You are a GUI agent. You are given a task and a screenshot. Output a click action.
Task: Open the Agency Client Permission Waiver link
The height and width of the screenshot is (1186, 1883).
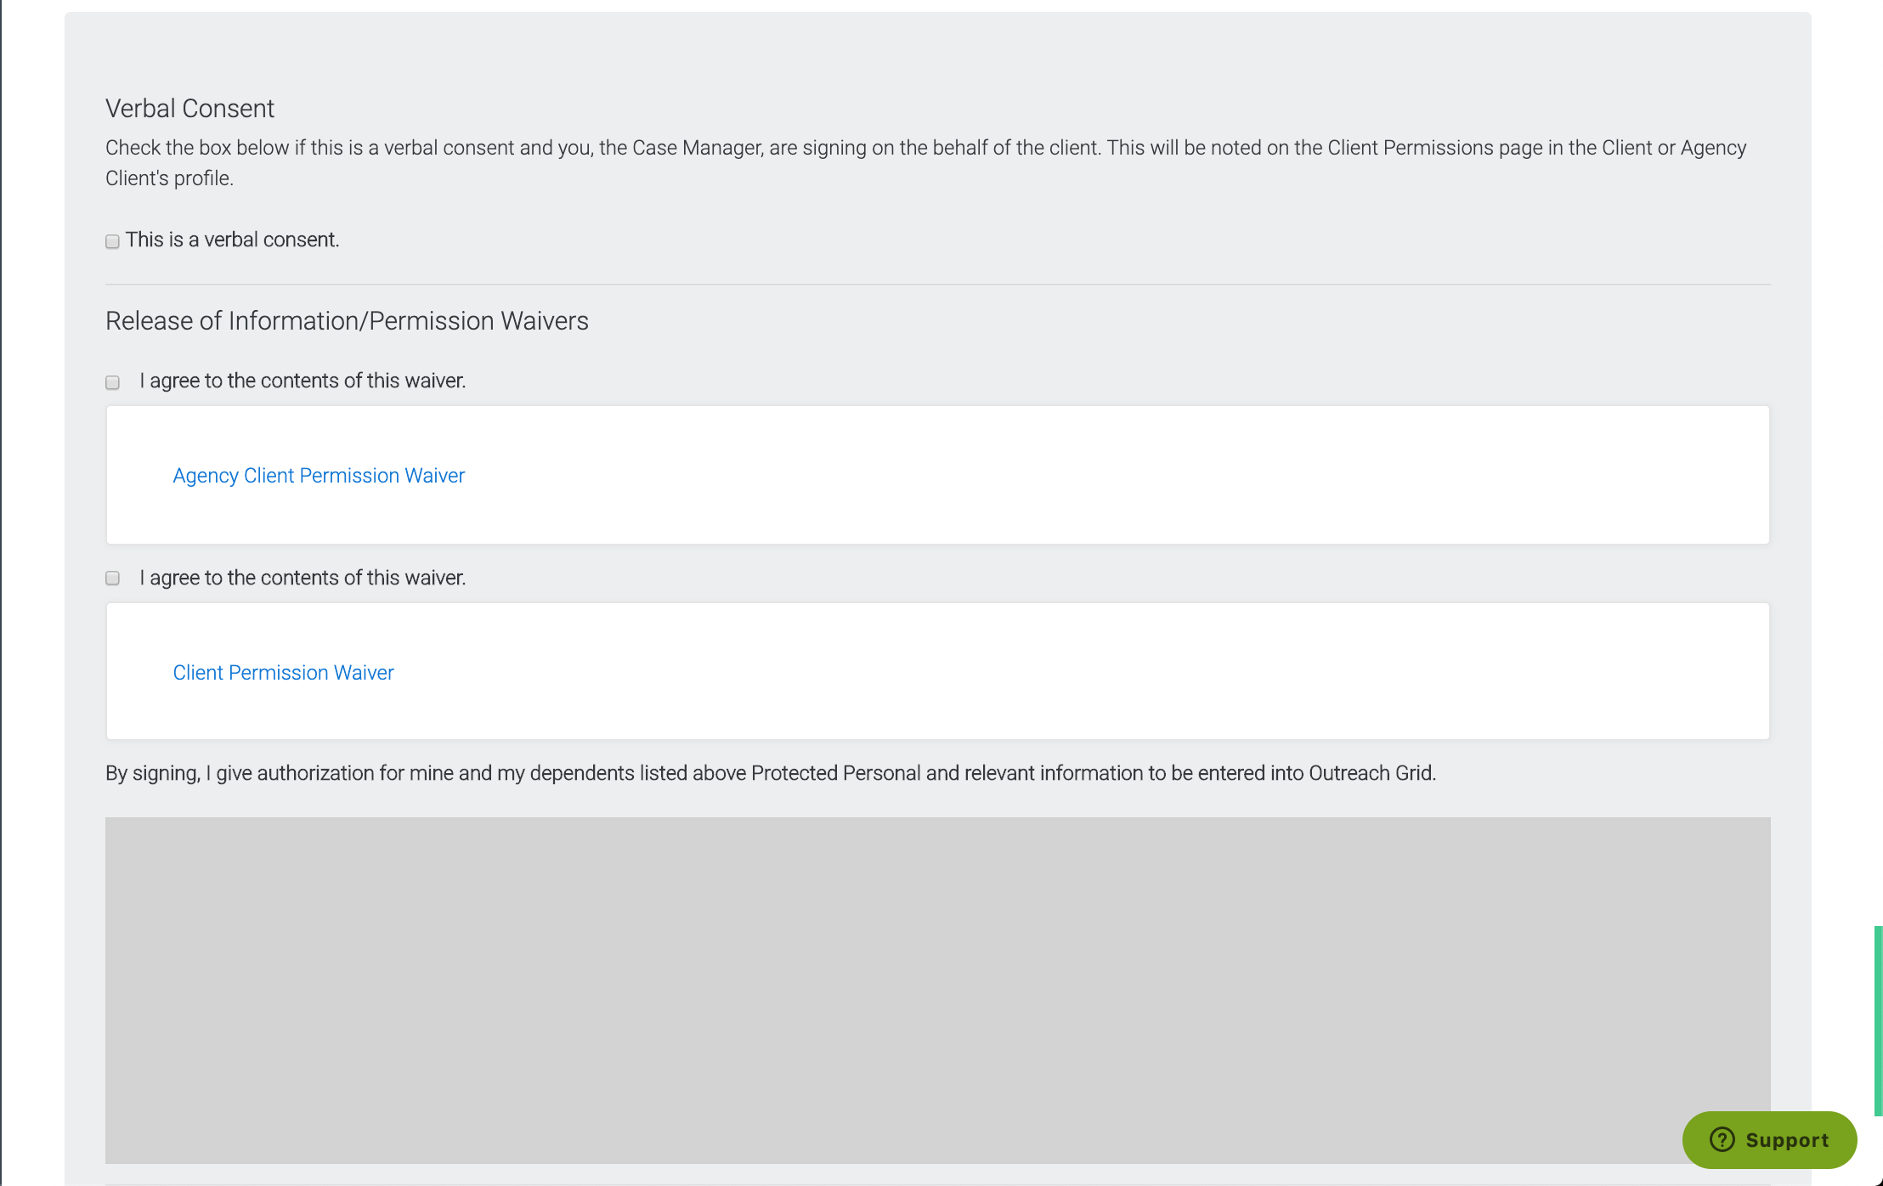(319, 476)
